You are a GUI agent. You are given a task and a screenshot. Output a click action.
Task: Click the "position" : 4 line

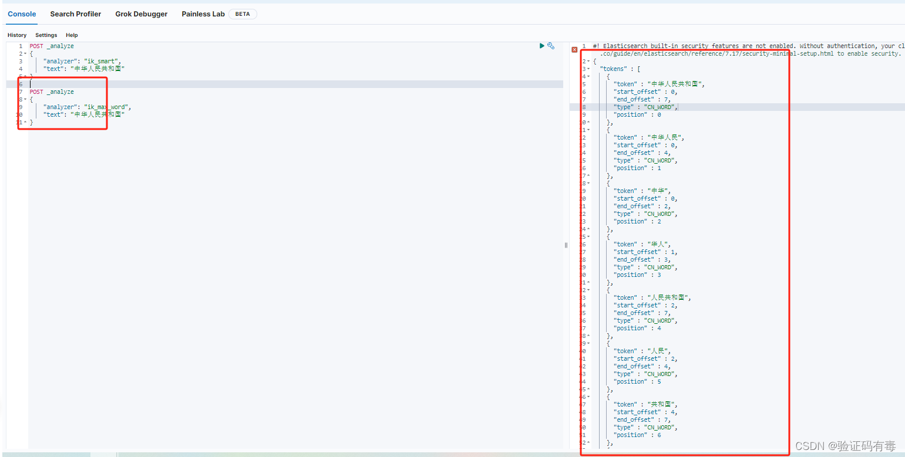(x=637, y=328)
